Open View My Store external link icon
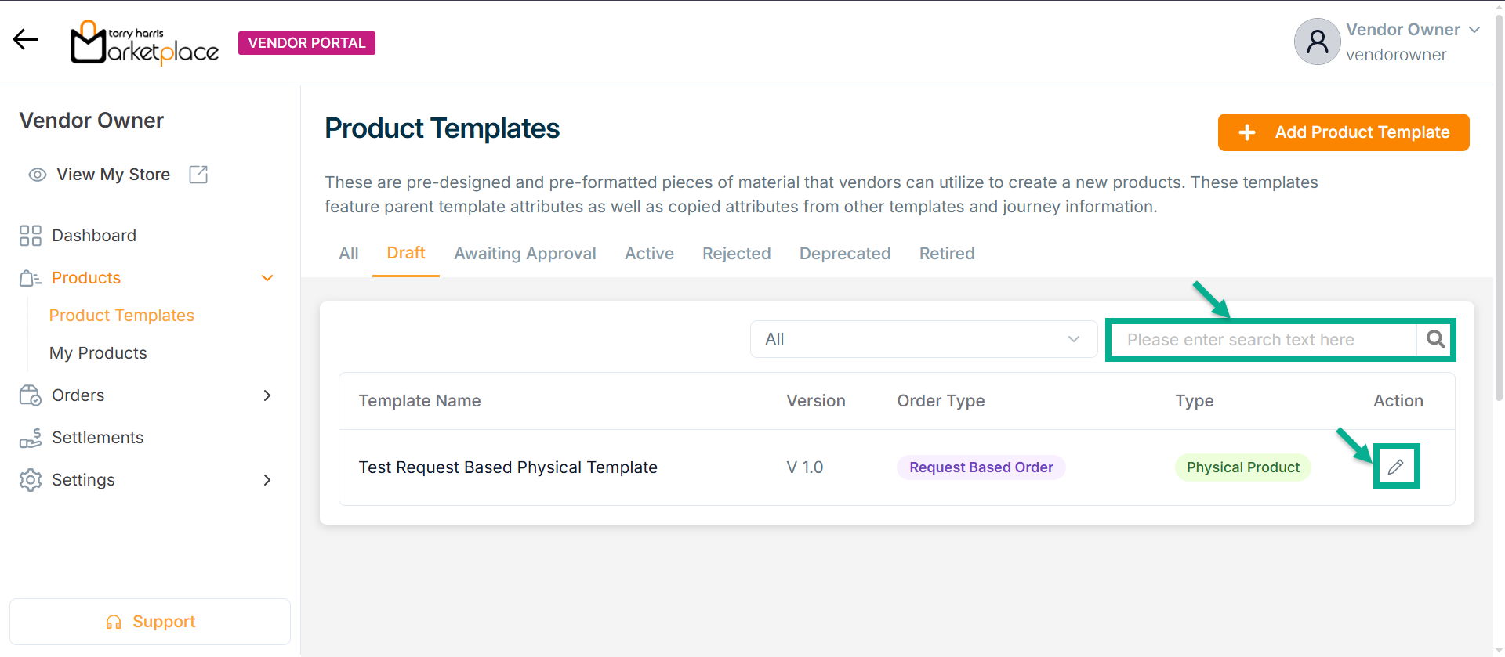 pos(198,175)
